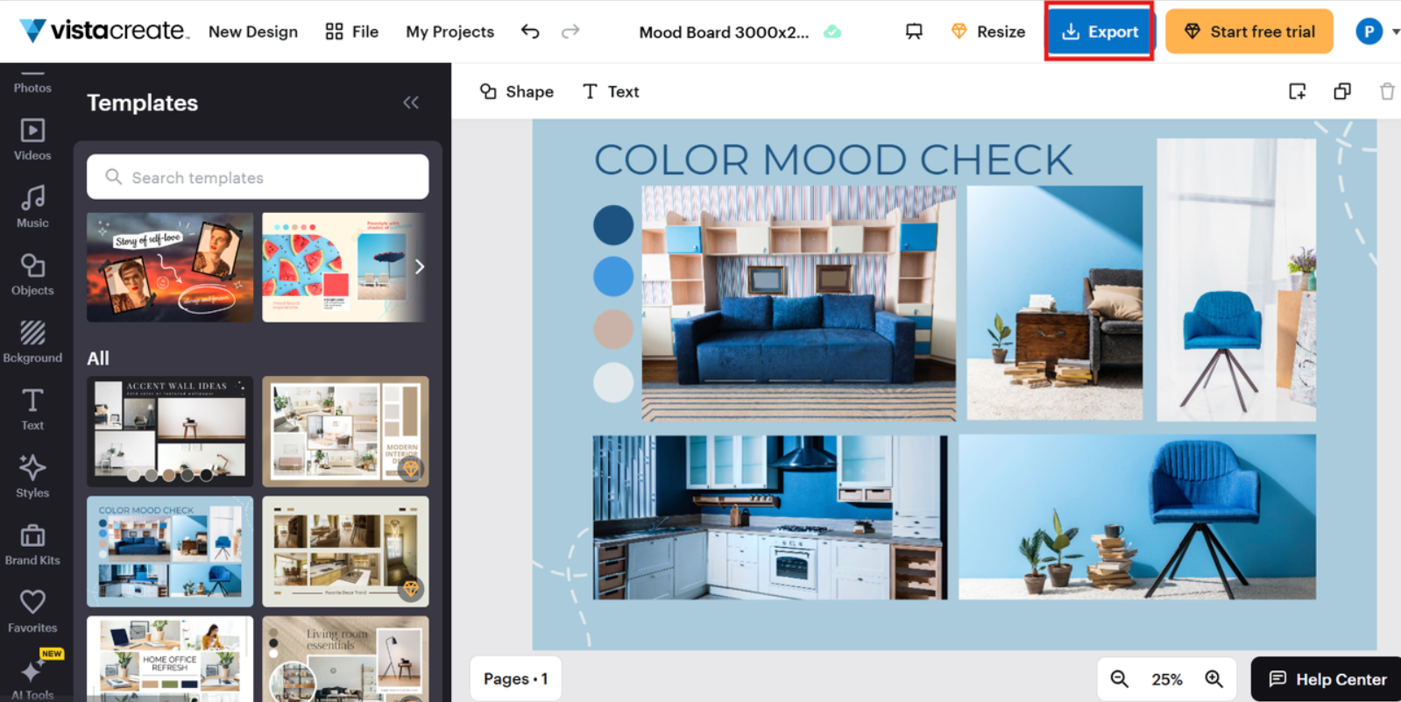
Task: Choose the Color Mood Check template
Action: [170, 551]
